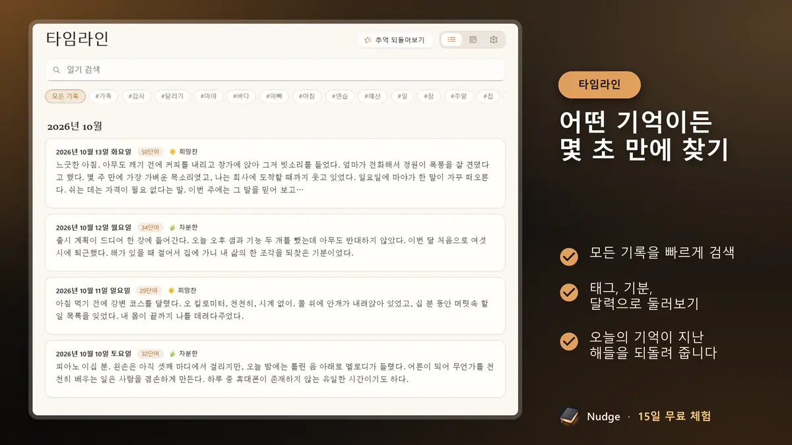Screen dimensions: 792x445
Task: Click the magnifier icon in search bar
Action: (x=57, y=70)
